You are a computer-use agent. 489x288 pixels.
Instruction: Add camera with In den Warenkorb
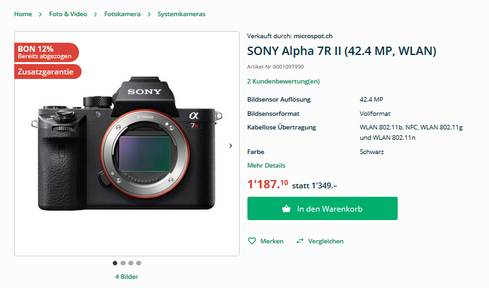323,209
